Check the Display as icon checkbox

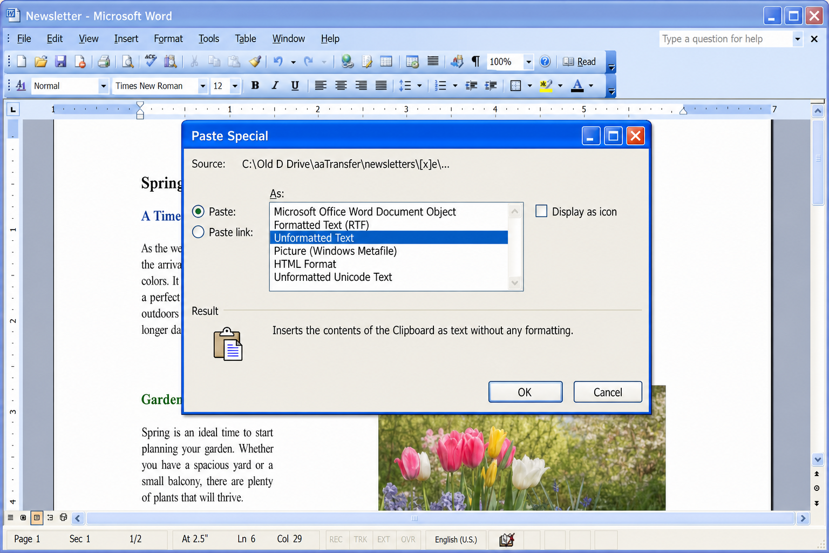[x=541, y=211]
